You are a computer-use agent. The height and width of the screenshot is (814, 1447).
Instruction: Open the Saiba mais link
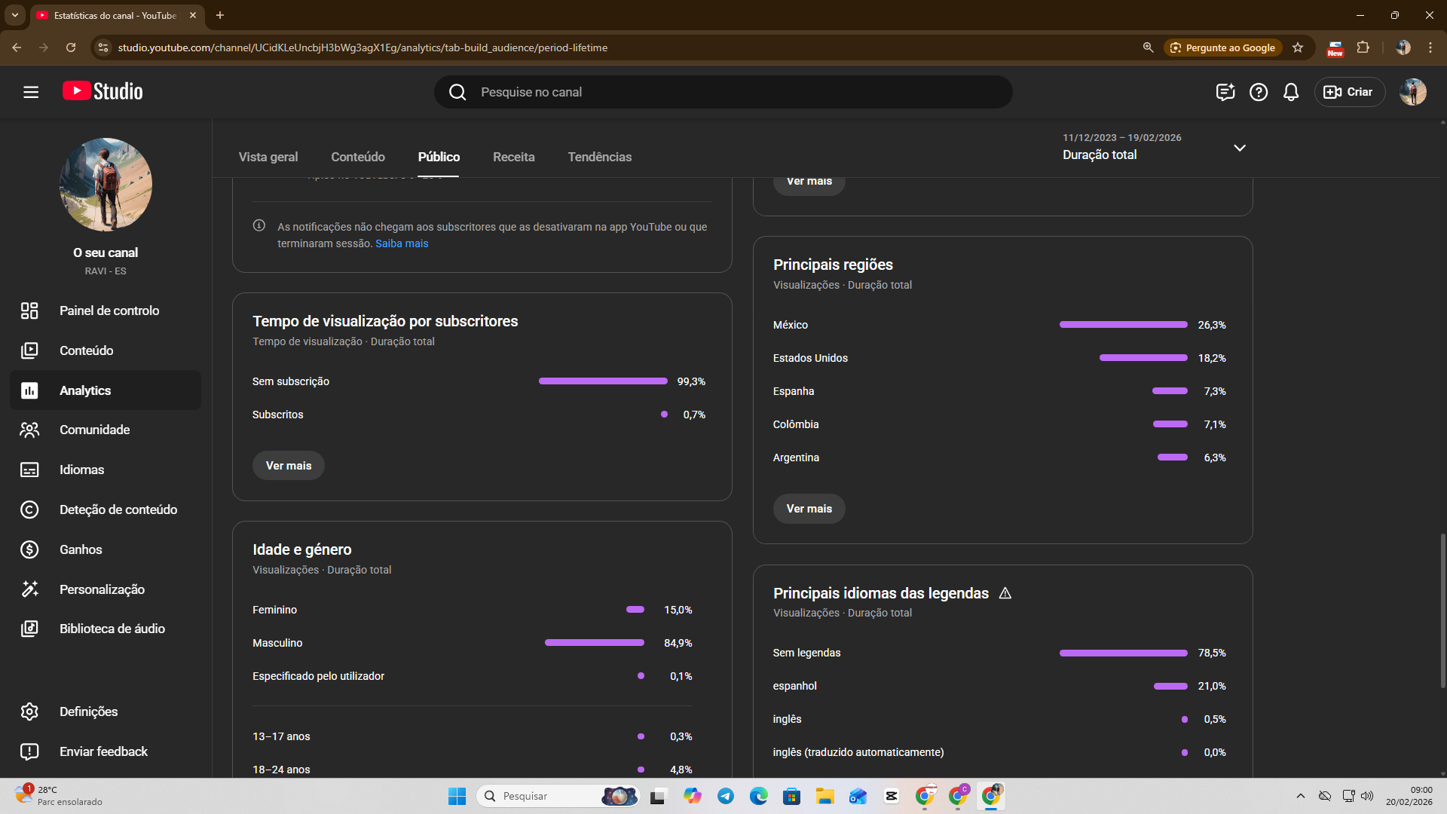point(402,243)
